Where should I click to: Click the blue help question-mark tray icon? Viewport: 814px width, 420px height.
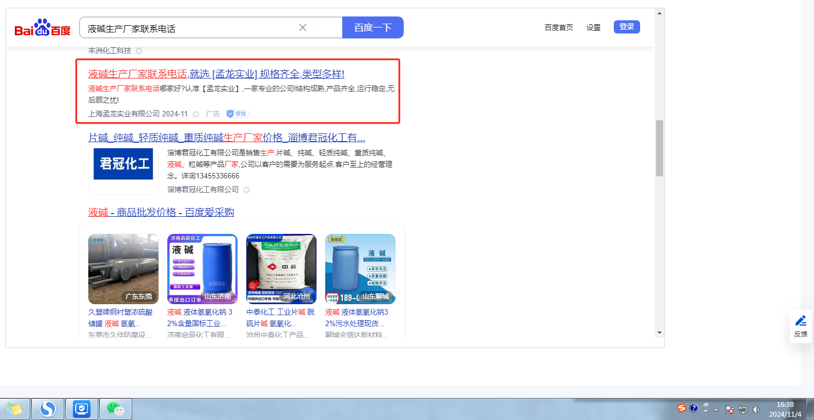click(x=693, y=408)
